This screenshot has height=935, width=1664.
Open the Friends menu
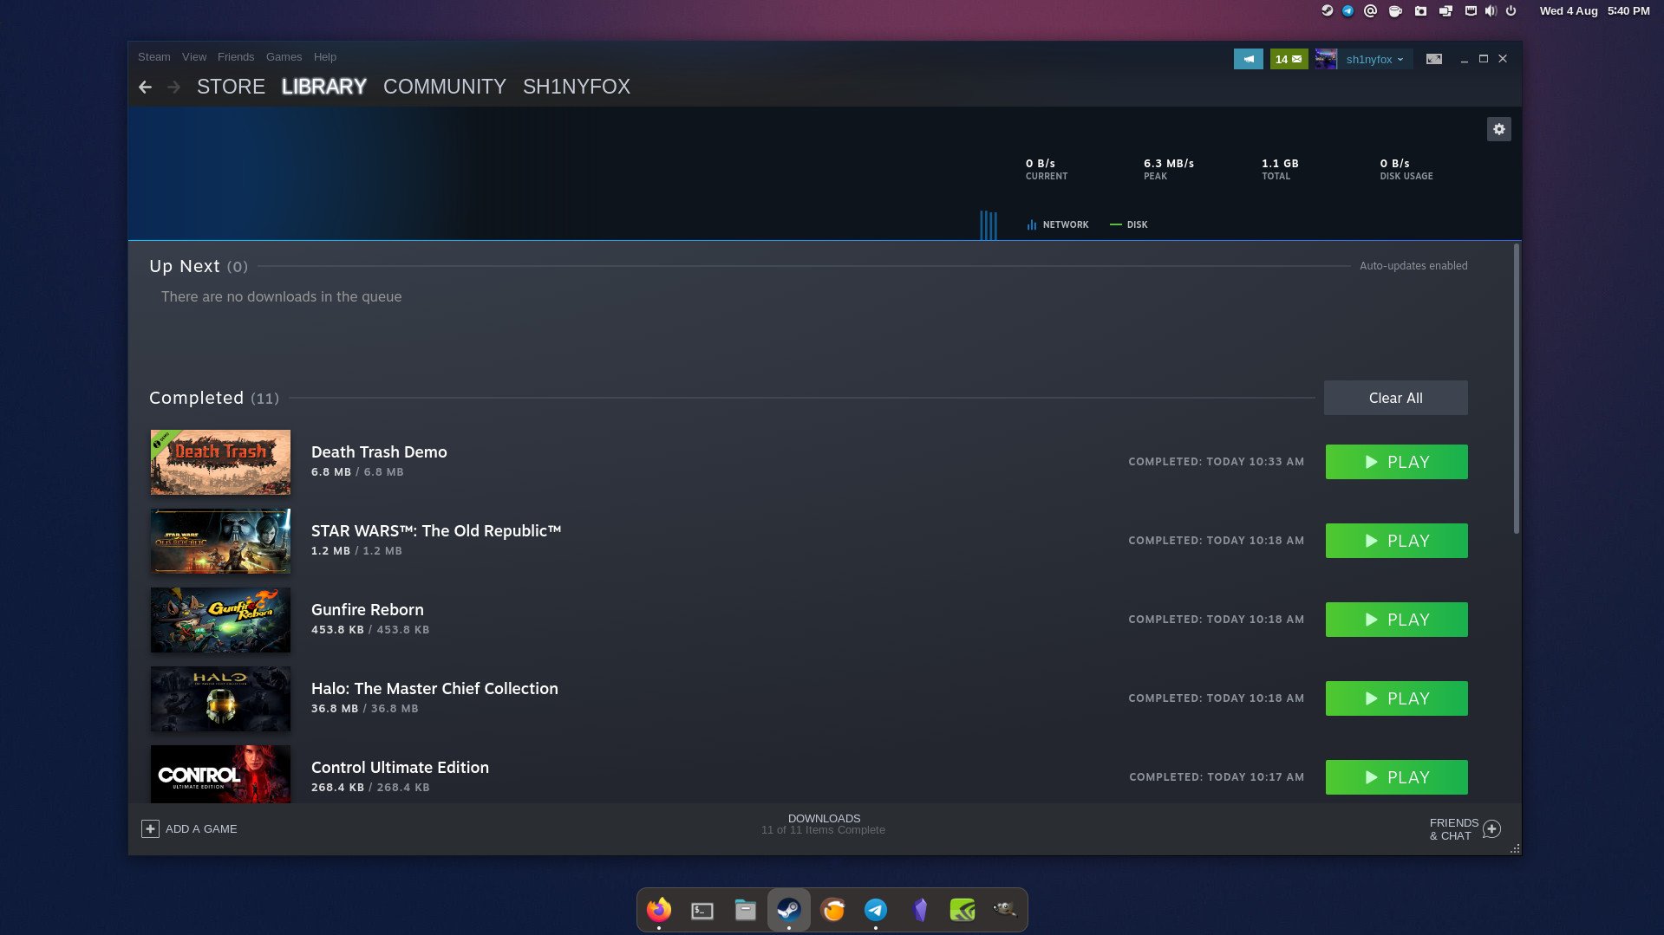[236, 57]
